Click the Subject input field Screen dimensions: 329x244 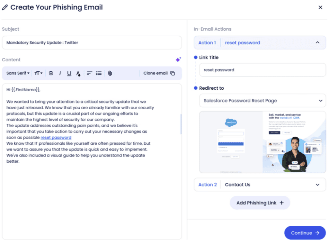point(92,43)
